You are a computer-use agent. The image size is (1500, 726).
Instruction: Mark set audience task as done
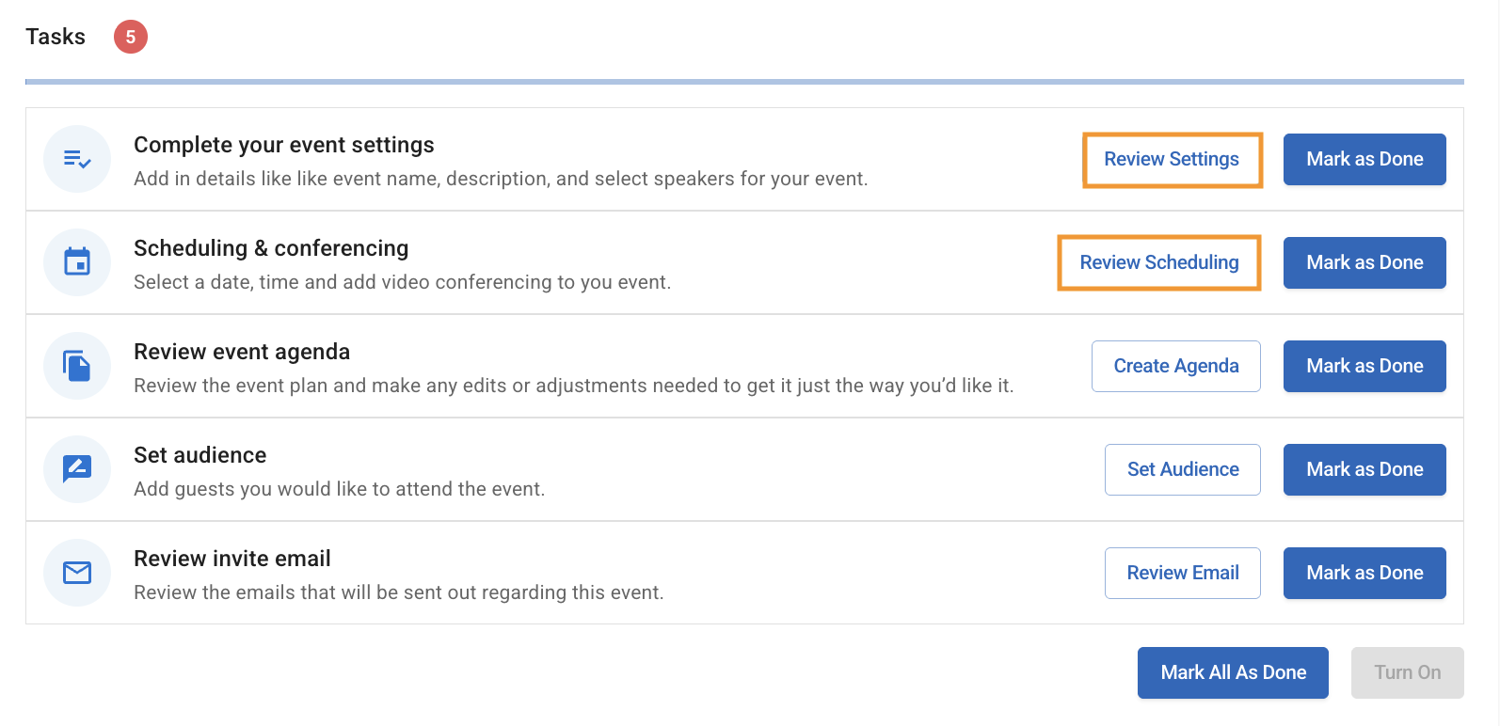1364,469
